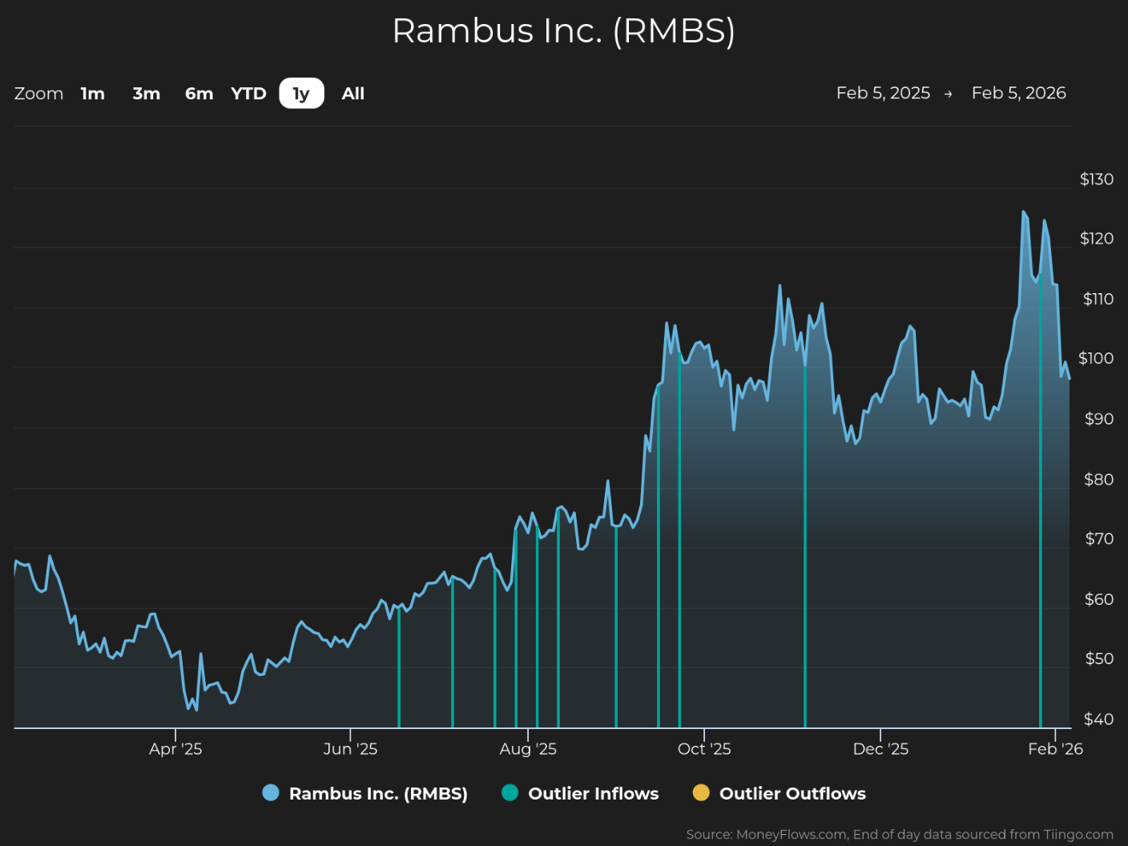Switch zoom to YTD
Screen dimensions: 1128x846
[x=248, y=94]
